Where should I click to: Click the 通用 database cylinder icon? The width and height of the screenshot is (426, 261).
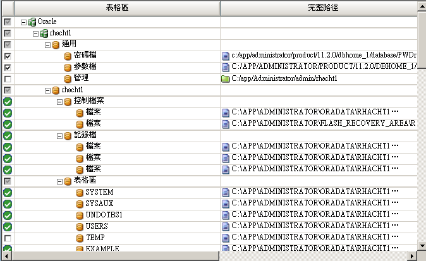click(x=56, y=45)
